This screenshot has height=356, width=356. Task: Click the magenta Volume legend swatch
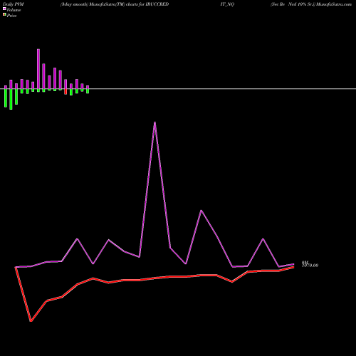tap(4, 9)
